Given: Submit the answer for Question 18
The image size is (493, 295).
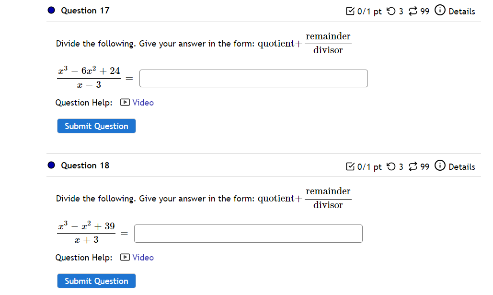Looking at the screenshot, I should click(x=96, y=281).
